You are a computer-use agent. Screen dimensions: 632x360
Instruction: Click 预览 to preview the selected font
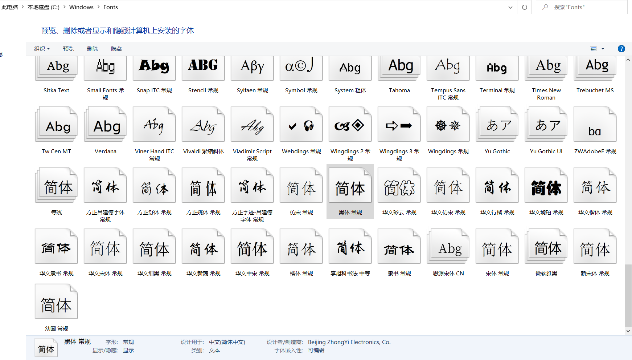68,48
